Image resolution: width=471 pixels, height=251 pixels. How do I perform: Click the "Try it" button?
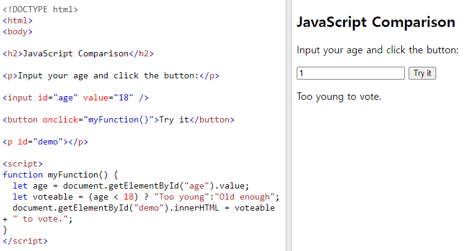pos(422,73)
